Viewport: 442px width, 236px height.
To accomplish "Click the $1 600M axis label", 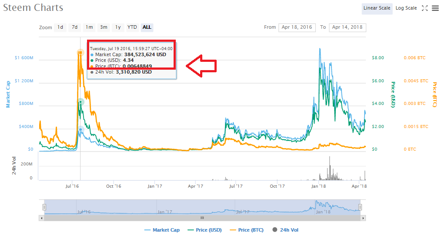I will [x=24, y=58].
